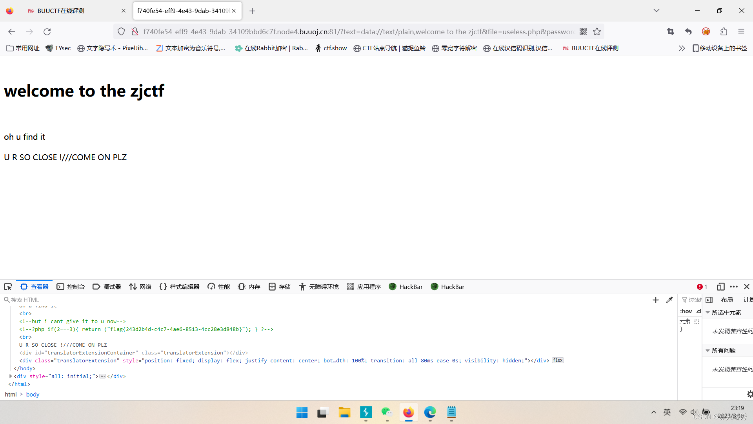Bookmark this page with the star icon
753x424 pixels.
point(597,31)
